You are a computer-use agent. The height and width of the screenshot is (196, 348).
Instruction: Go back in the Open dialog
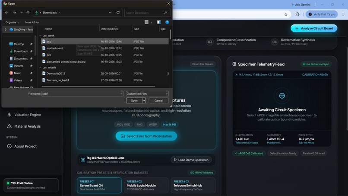[x=6, y=13]
